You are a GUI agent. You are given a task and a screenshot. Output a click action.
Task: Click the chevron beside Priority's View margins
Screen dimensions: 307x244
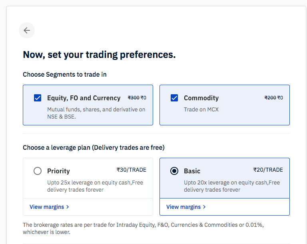click(68, 207)
